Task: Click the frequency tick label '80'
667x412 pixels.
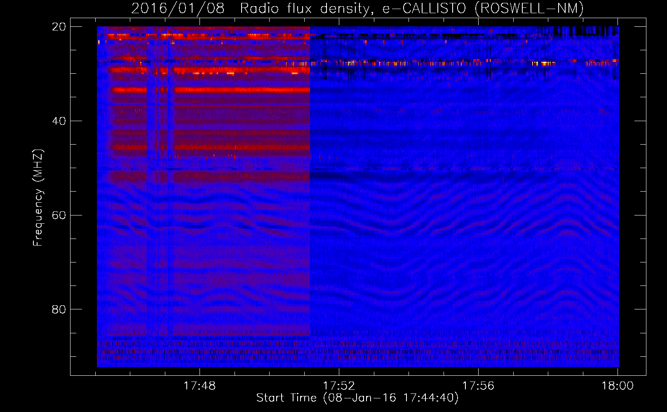Action: point(59,309)
